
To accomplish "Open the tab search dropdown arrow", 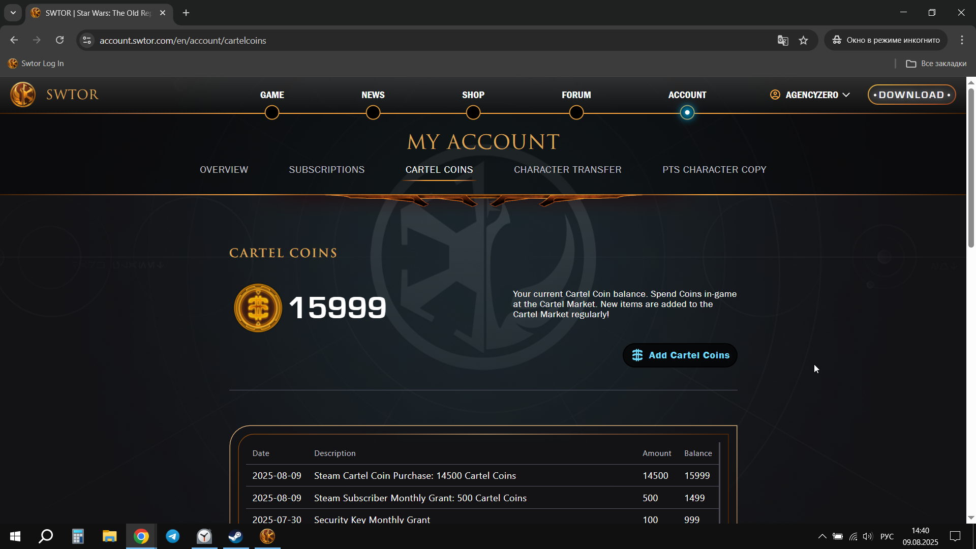I will [x=13, y=13].
